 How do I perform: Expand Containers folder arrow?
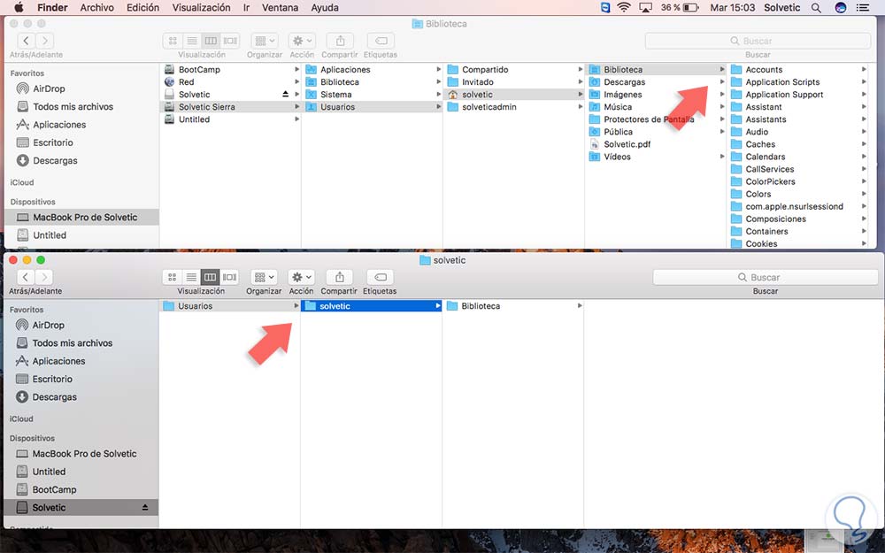pyautogui.click(x=864, y=231)
